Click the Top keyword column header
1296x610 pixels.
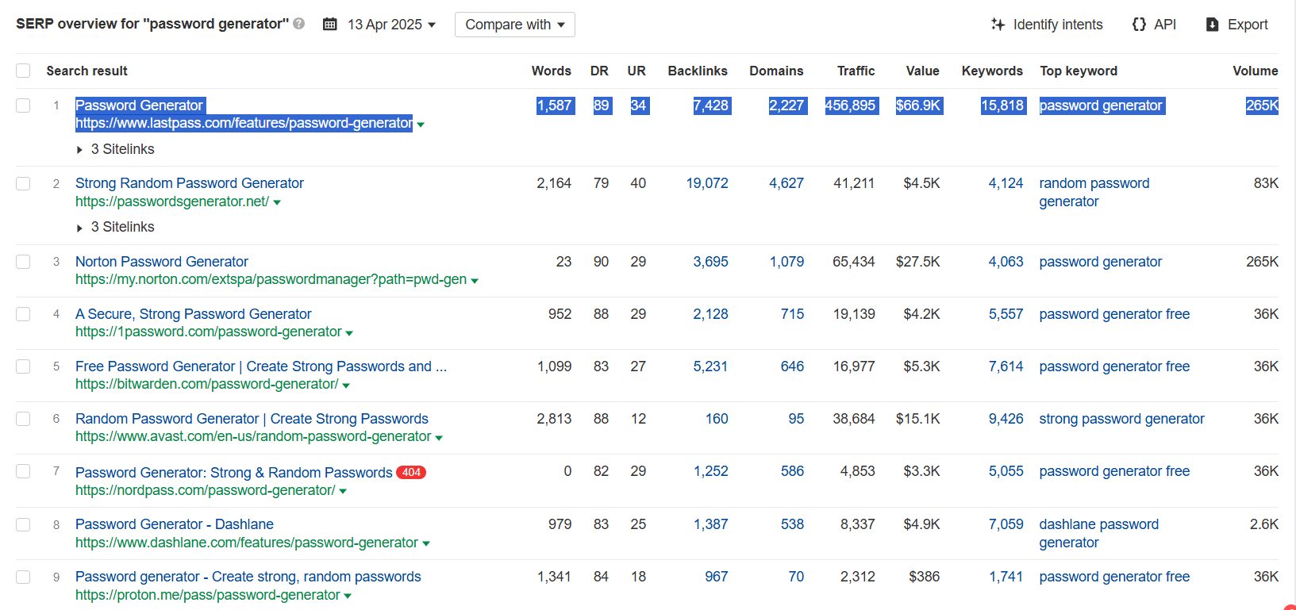pos(1079,71)
